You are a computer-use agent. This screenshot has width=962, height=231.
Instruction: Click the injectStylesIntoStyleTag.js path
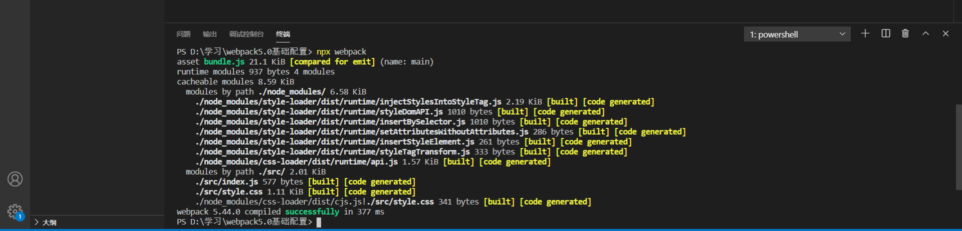coord(348,102)
